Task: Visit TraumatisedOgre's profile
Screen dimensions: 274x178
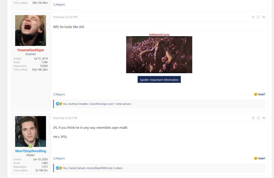Action: (x=30, y=50)
